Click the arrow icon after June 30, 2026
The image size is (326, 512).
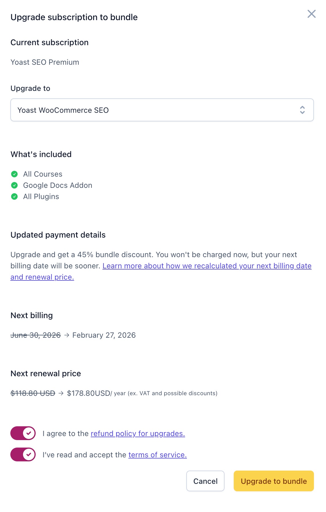click(67, 335)
